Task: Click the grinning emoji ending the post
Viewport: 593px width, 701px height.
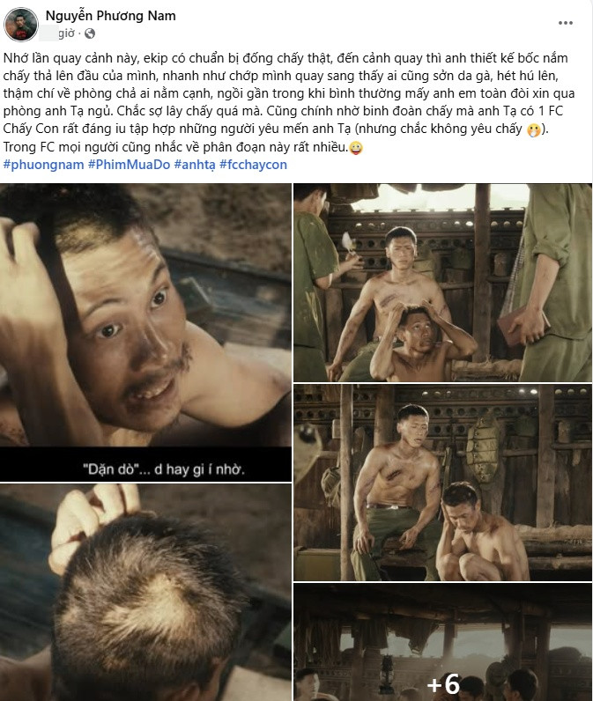Action: click(356, 147)
